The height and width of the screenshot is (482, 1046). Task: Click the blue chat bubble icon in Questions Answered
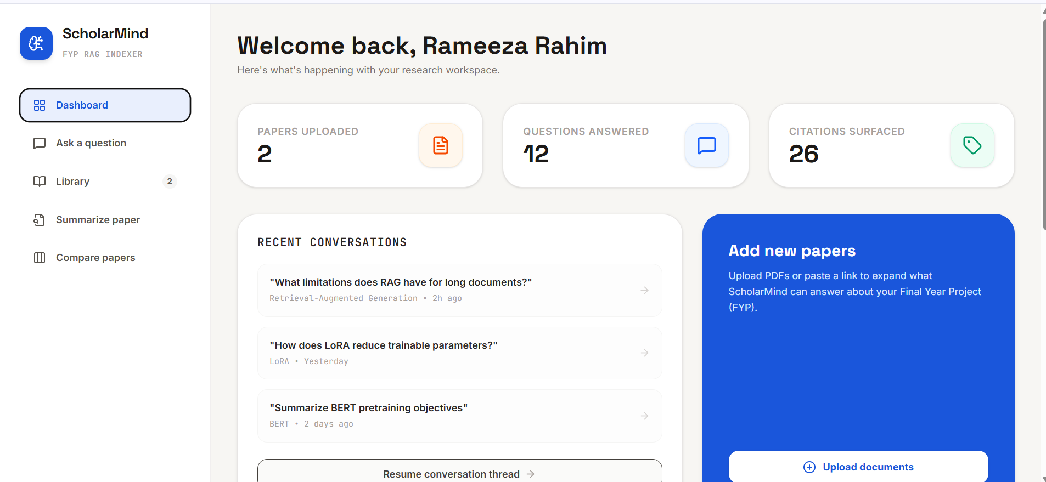click(707, 145)
